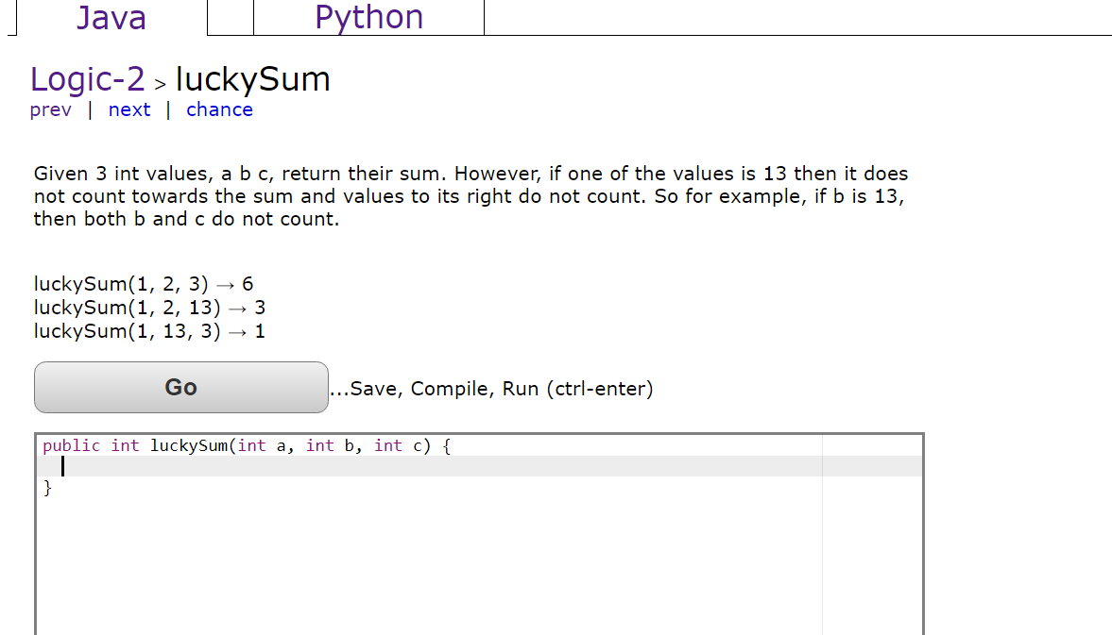
Task: Select the luckySum(1, 2, 3) example
Action: 142,283
